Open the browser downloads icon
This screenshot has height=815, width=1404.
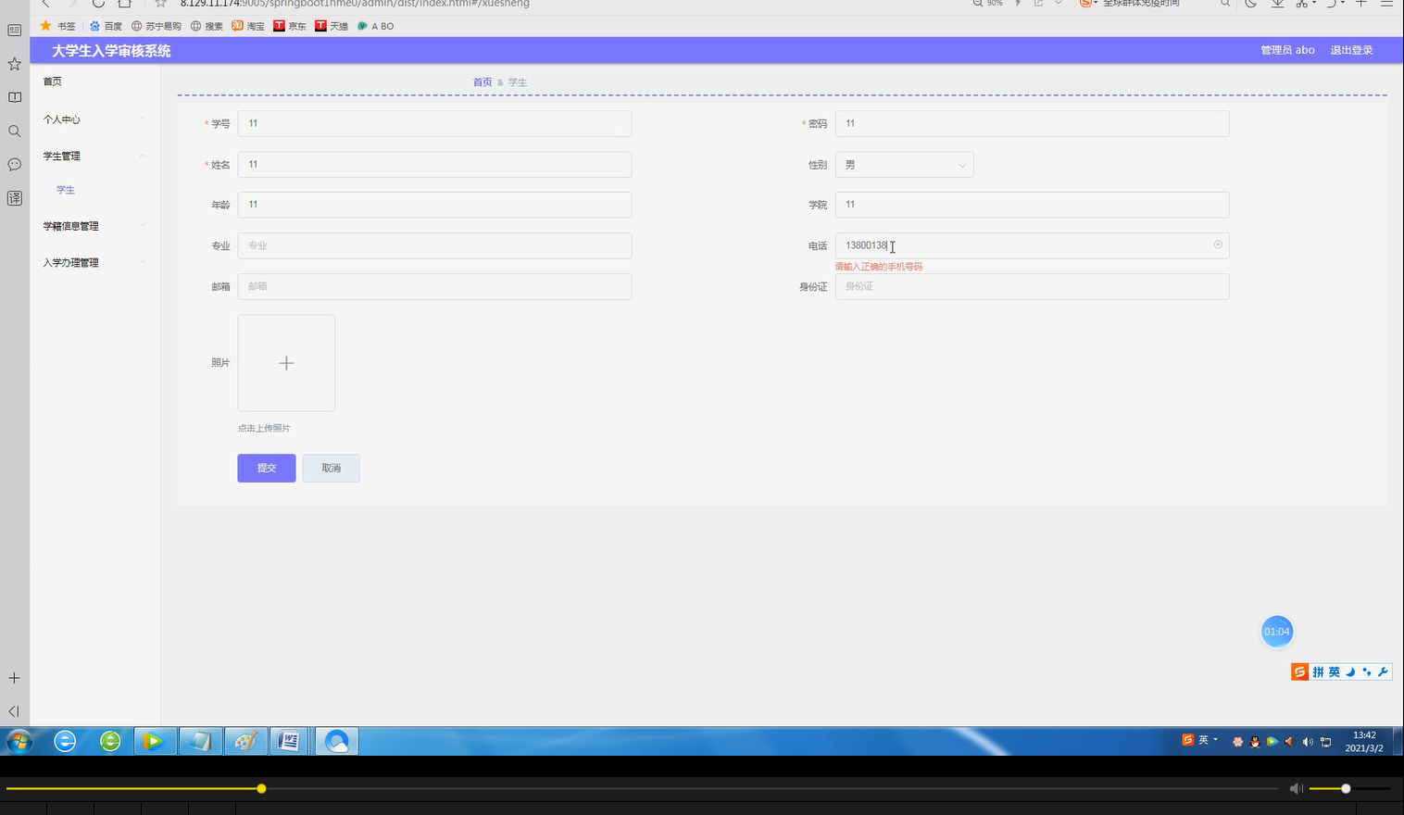pos(1277,4)
